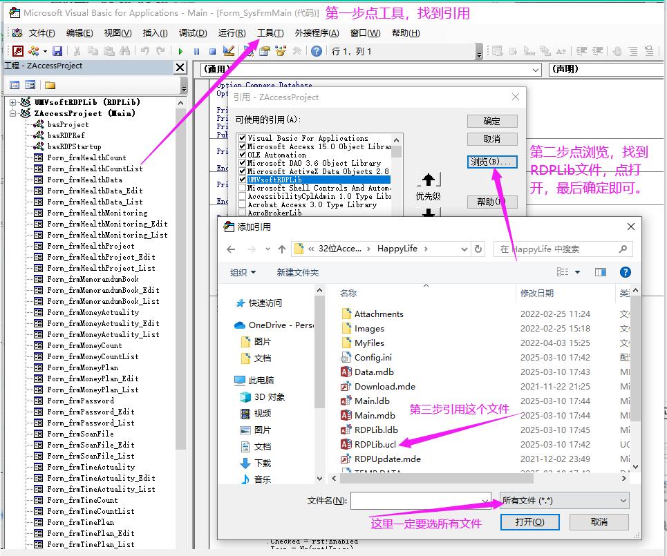667x556 pixels.
Task: Click the Run Sub green play icon
Action: pyautogui.click(x=180, y=51)
